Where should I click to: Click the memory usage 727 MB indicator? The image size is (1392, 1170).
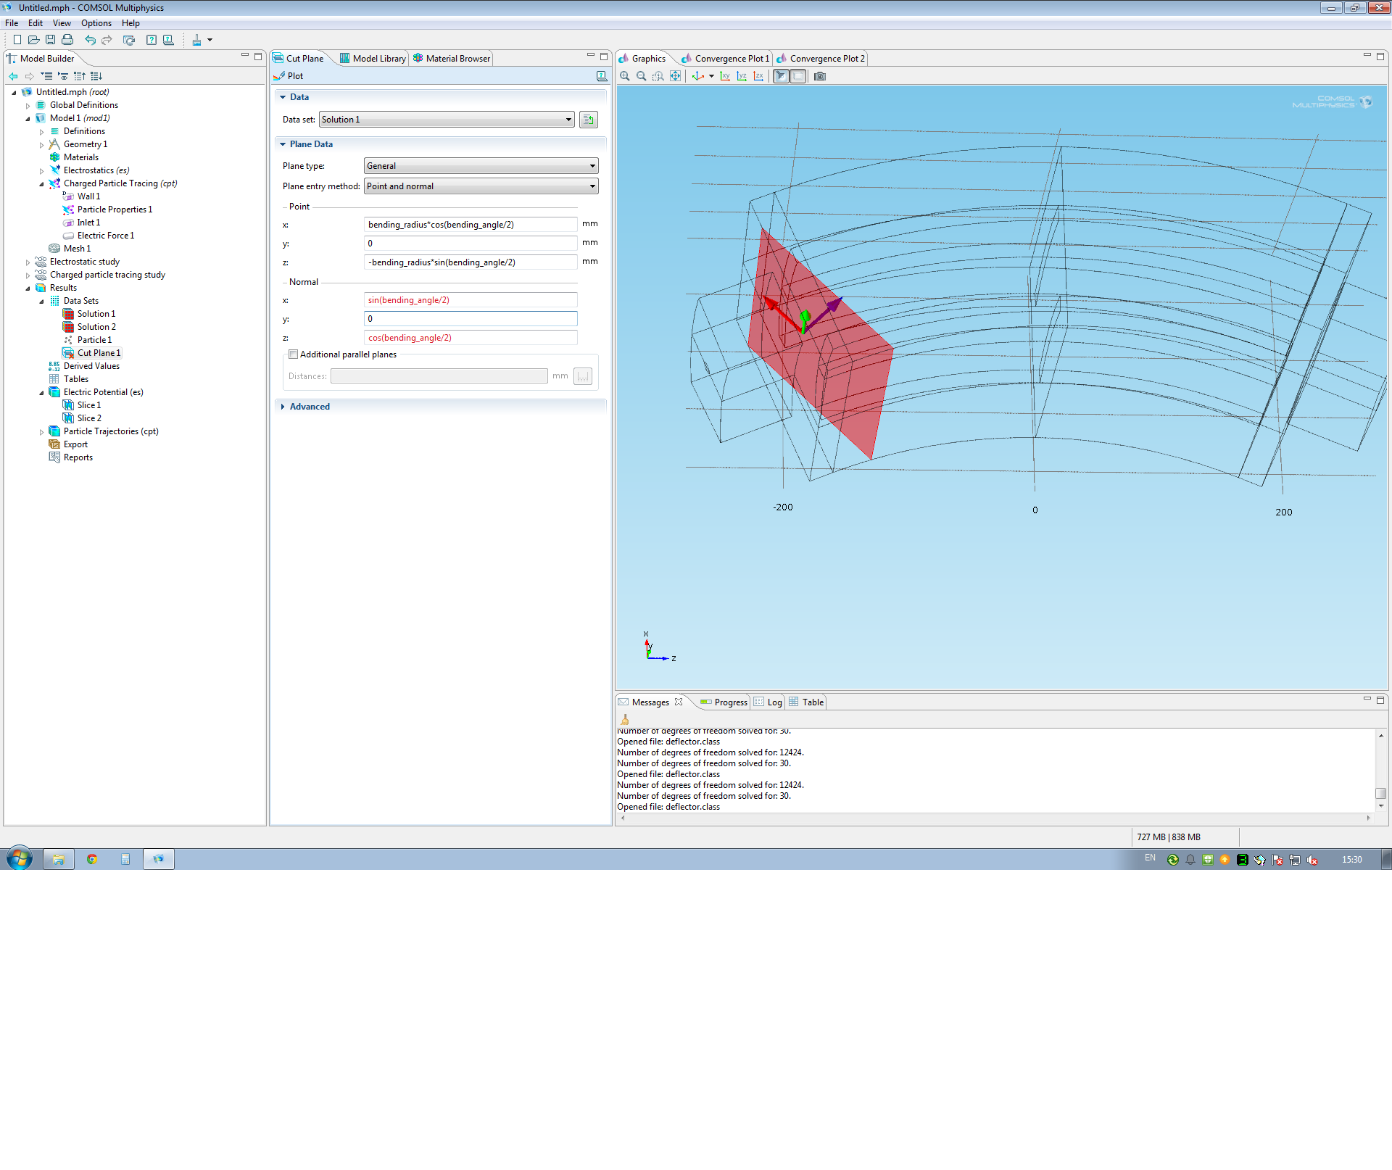[x=1169, y=837]
